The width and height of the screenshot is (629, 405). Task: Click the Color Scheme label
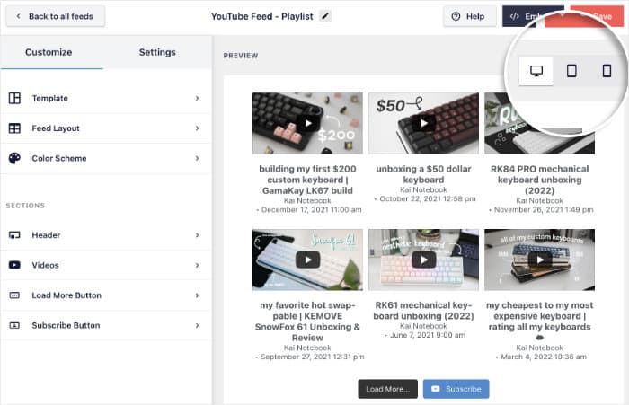point(59,158)
